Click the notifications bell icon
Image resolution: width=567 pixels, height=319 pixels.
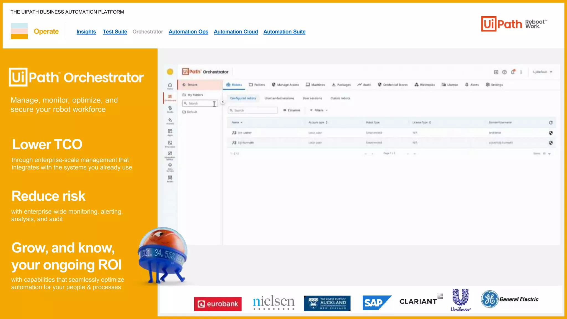[513, 72]
